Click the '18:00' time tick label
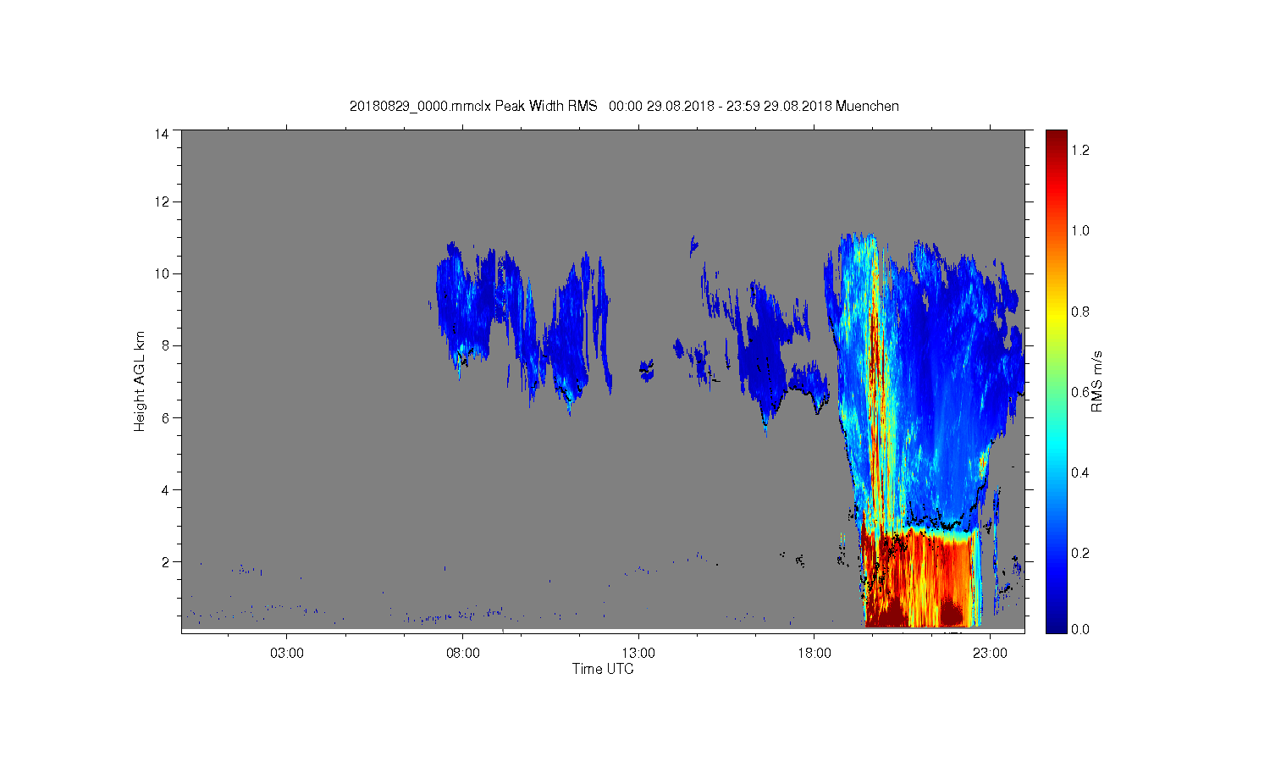This screenshot has width=1270, height=762. [x=814, y=654]
